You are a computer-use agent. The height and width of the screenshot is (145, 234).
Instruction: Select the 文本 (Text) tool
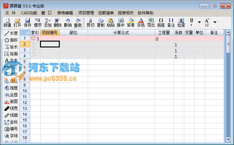coord(11,60)
